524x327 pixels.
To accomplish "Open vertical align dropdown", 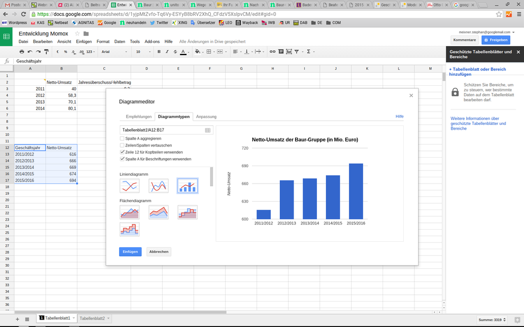I will [248, 52].
